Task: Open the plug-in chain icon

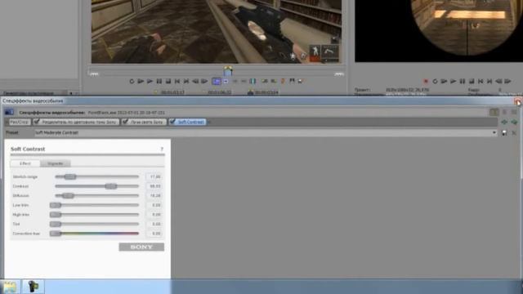Action: [494, 113]
